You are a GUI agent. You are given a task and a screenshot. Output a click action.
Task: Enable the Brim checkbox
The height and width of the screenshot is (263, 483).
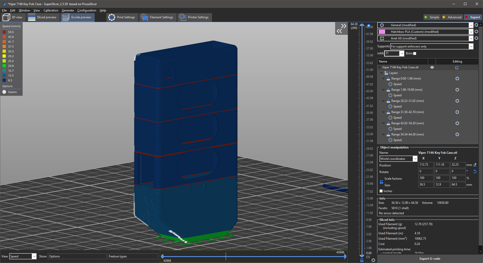pyautogui.click(x=415, y=54)
